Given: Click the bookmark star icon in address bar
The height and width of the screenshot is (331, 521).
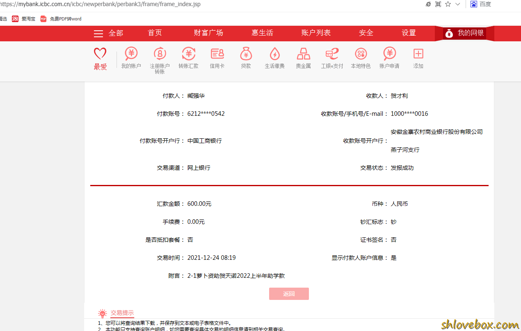Looking at the screenshot, I should pos(448,4).
